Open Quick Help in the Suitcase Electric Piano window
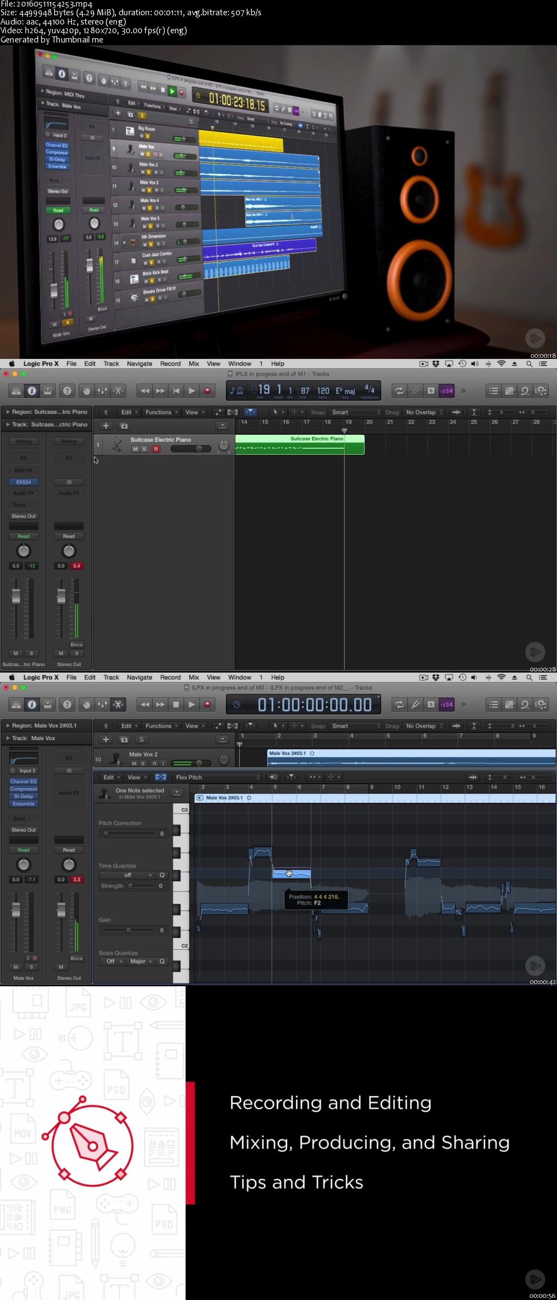This screenshot has width=557, height=1300. 67,390
